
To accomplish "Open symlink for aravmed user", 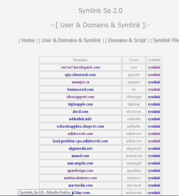I will tap(154, 185).
